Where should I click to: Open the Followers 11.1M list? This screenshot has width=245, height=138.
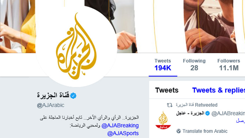click(x=229, y=65)
